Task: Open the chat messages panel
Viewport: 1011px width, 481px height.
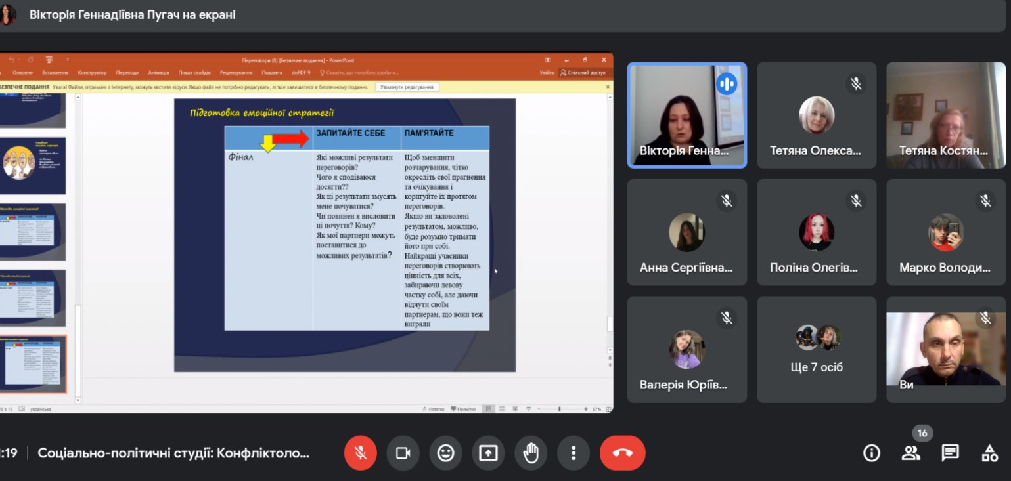Action: click(x=950, y=453)
